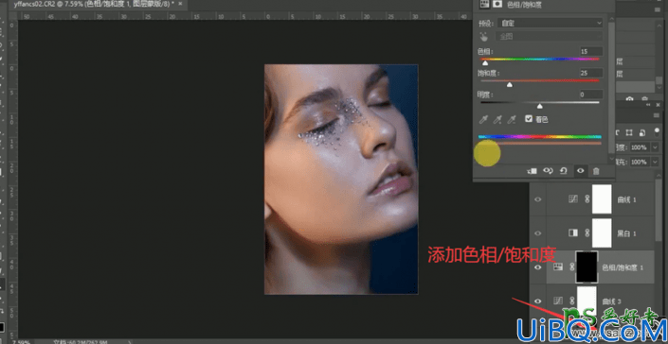The width and height of the screenshot is (668, 344).
Task: Select the black mask thumbnail of 色相/饱和度 1
Action: pyautogui.click(x=587, y=267)
